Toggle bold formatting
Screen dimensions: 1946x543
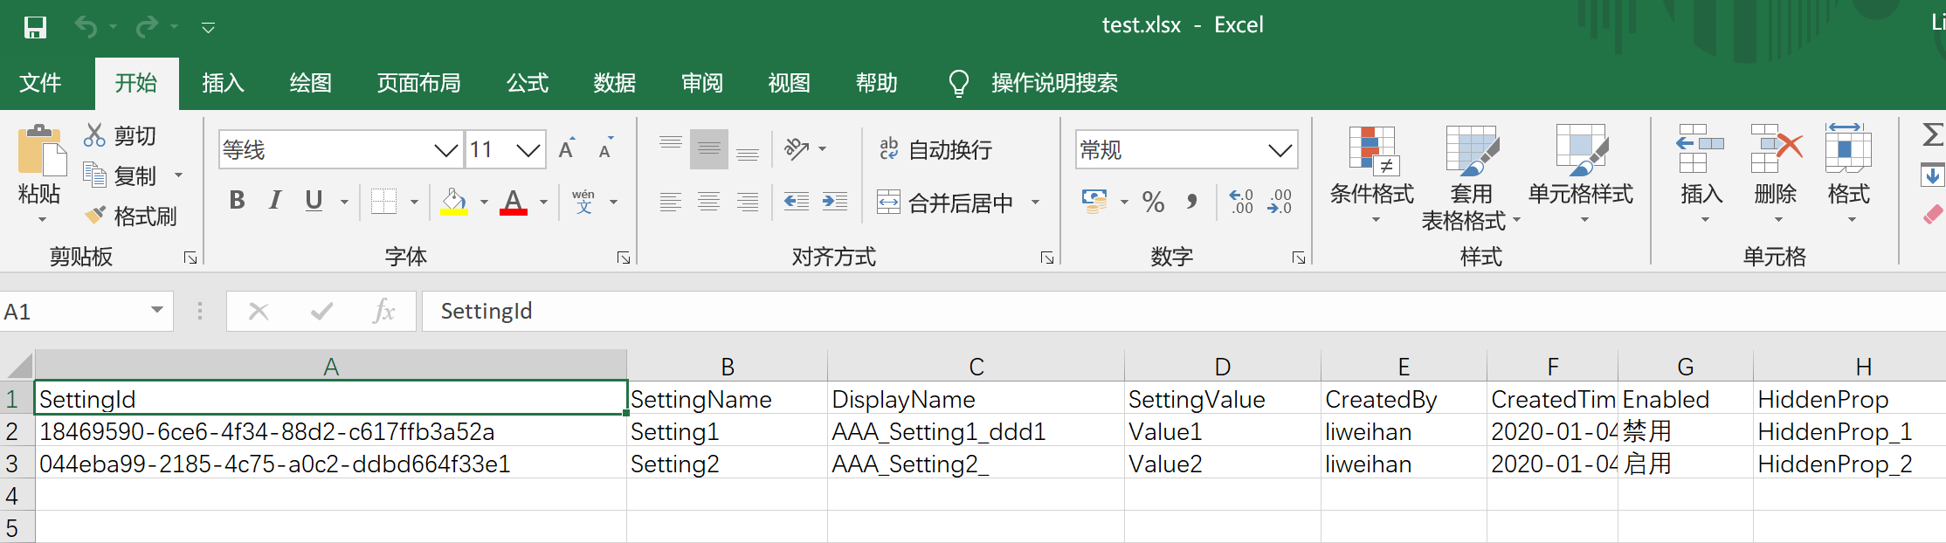[237, 201]
